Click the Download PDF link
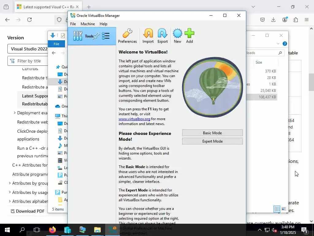 (x=28, y=211)
